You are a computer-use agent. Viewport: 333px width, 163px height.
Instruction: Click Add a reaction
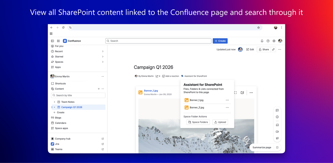pos(171,76)
